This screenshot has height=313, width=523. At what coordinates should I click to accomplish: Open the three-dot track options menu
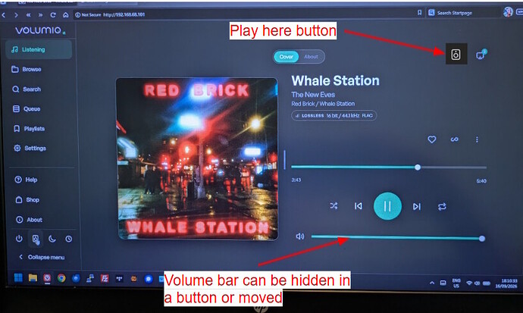point(477,139)
